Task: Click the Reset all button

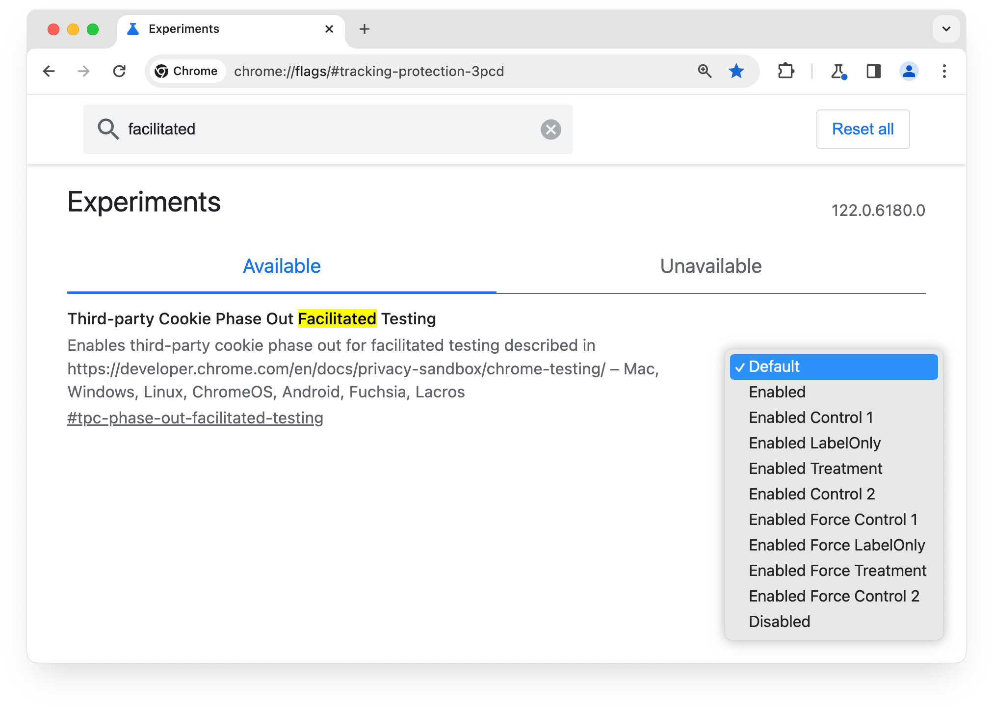Action: click(x=862, y=130)
